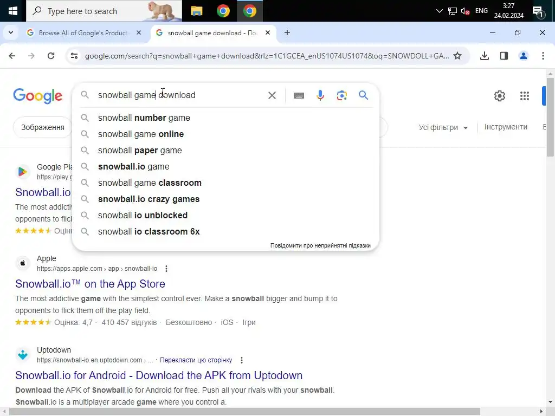The width and height of the screenshot is (555, 416).
Task: Submit search with the magnifier button
Action: 363,95
